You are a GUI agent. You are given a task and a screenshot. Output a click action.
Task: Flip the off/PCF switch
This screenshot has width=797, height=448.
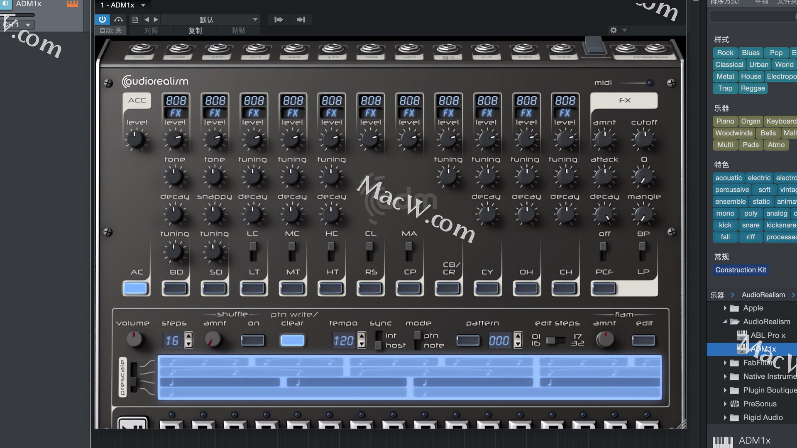[603, 251]
